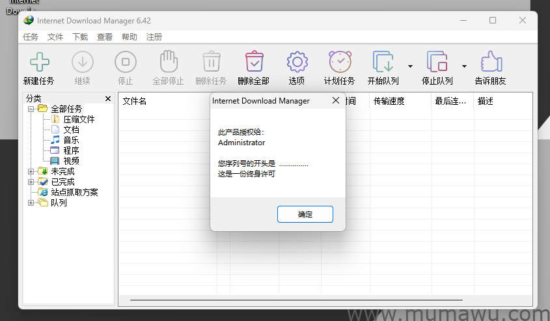Screen dimensions: 550x321
Task: Open the 任务 menu
Action: tap(31, 37)
